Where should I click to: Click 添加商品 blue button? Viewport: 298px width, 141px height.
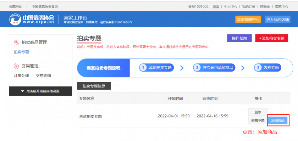pos(278,120)
